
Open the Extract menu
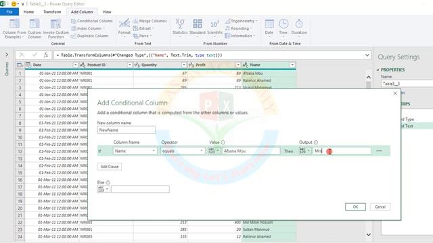(143, 28)
